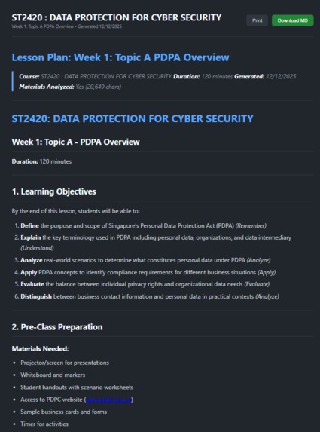This screenshot has height=432, width=320.
Task: Click the 'Projector/screen for presentations' list item
Action: click(x=65, y=363)
